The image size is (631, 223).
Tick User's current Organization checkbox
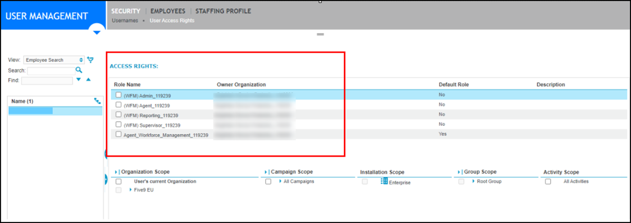(118, 181)
